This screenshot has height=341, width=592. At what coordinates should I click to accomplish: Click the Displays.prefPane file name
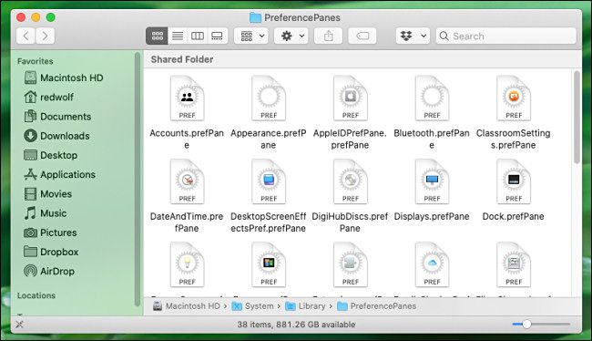tap(432, 217)
